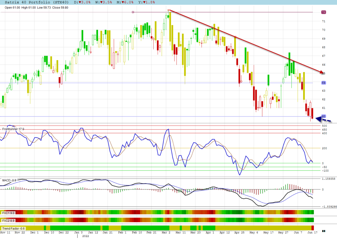Click the 400 level on the Frontrunner axis
This screenshot has height=242, width=337.
tap(324, 133)
